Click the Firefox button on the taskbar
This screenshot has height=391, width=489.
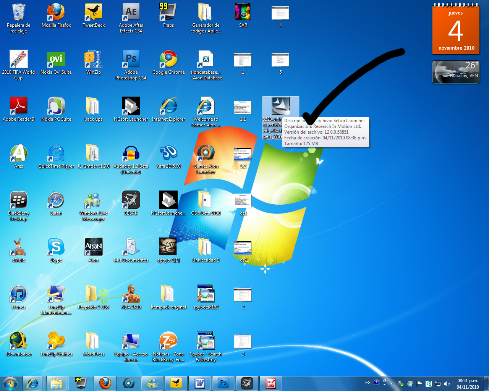(x=105, y=383)
